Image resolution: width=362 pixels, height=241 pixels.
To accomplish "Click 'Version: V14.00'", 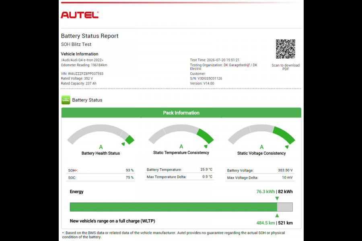I will [202, 84].
